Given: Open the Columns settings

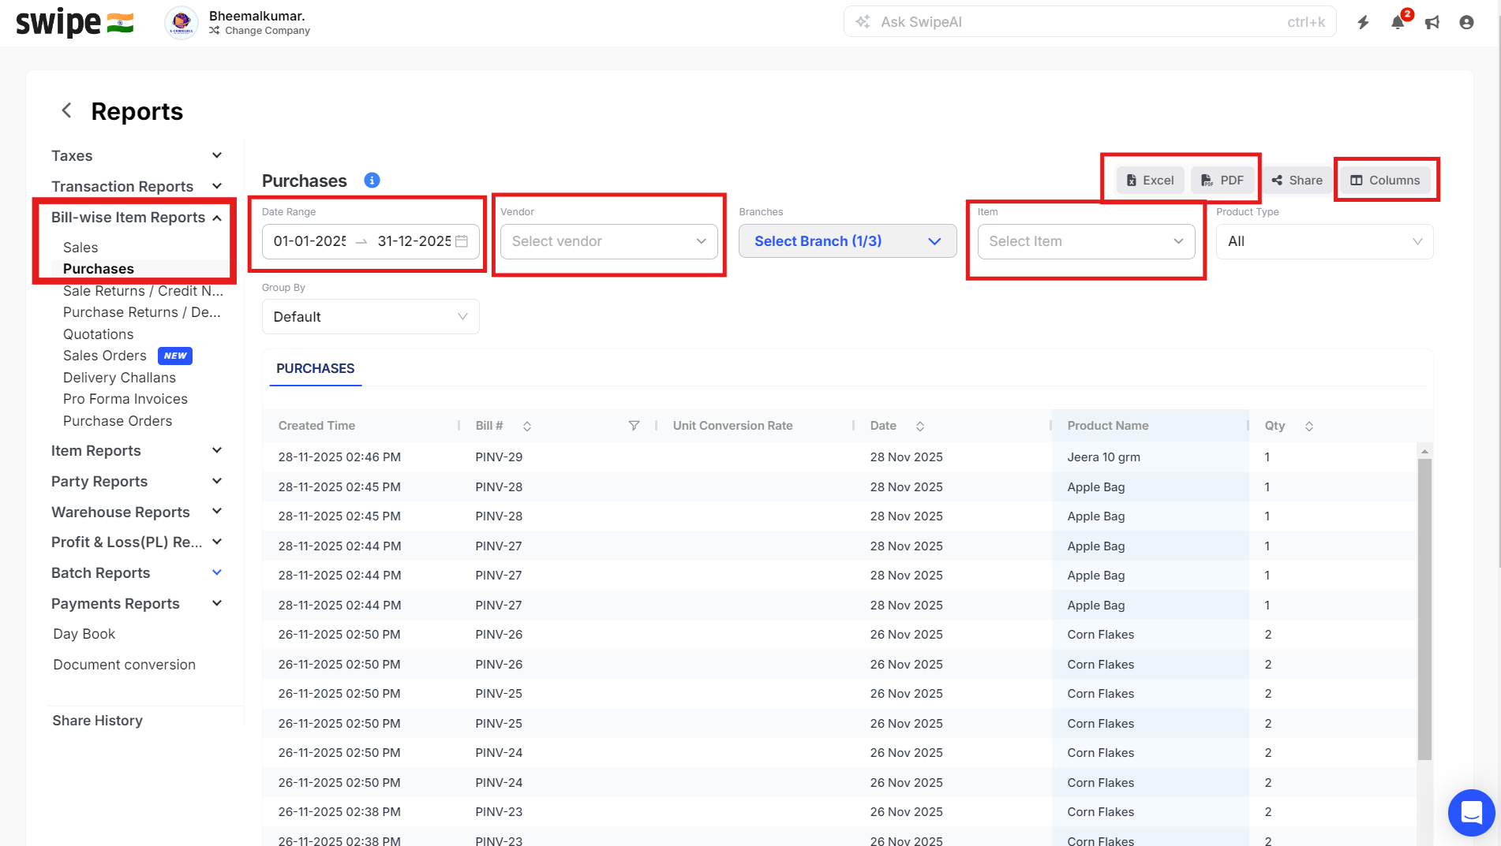Looking at the screenshot, I should [1385, 181].
